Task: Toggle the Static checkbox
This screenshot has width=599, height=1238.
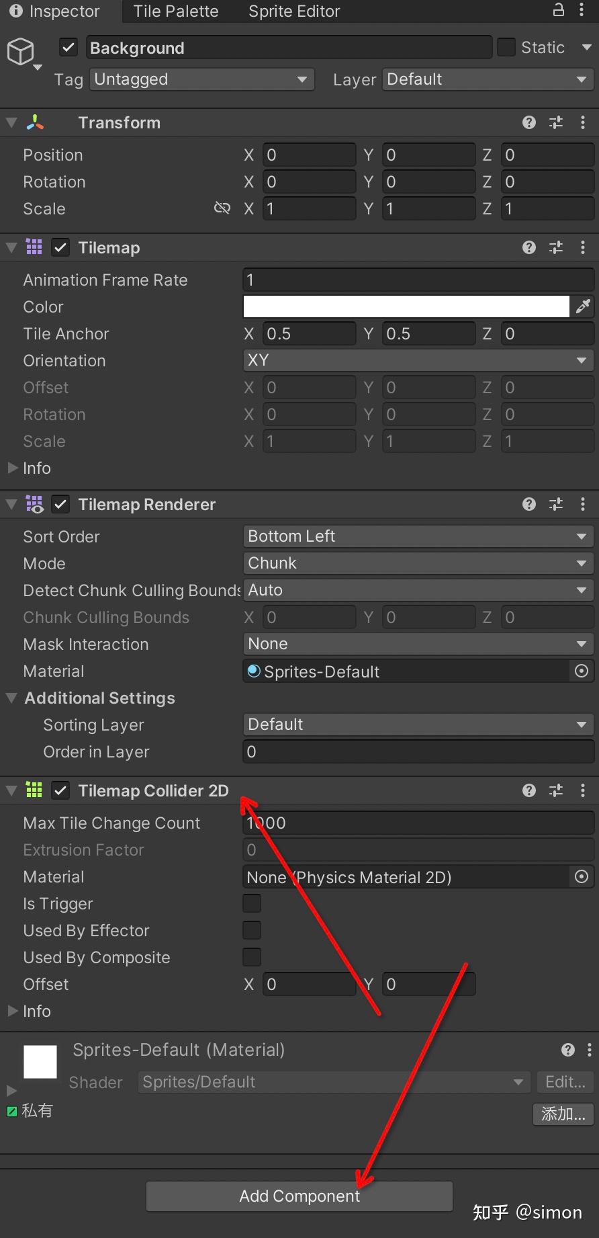Action: point(506,48)
